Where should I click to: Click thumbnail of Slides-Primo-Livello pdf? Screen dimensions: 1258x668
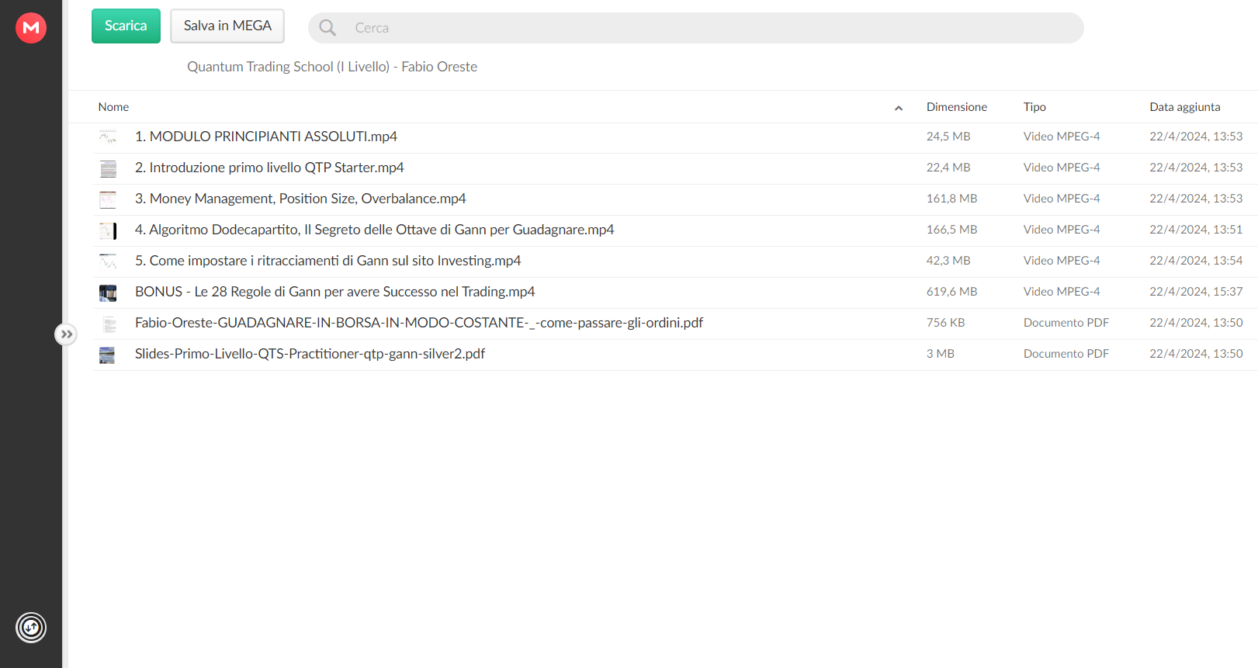pos(107,355)
